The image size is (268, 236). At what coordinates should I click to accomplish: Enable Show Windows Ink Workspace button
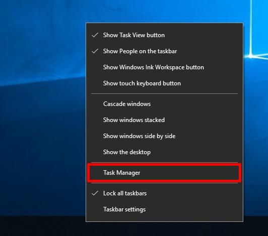tap(164, 67)
